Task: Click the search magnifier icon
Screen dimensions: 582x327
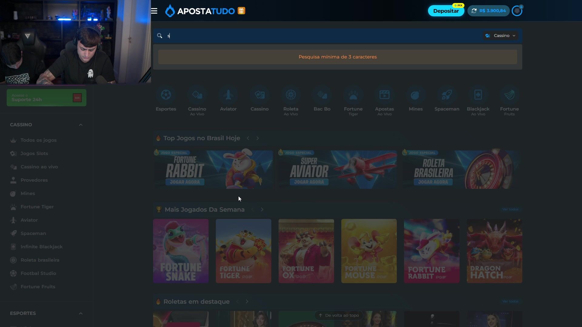Action: (160, 36)
